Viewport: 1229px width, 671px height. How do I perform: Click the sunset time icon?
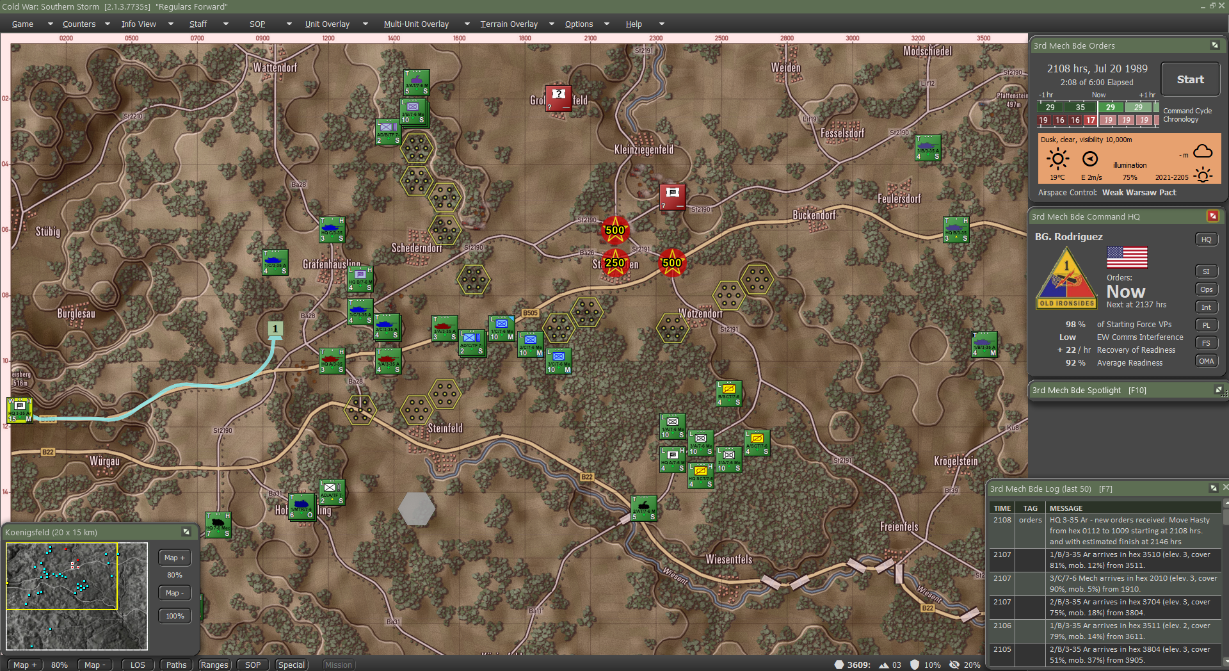click(x=1203, y=175)
